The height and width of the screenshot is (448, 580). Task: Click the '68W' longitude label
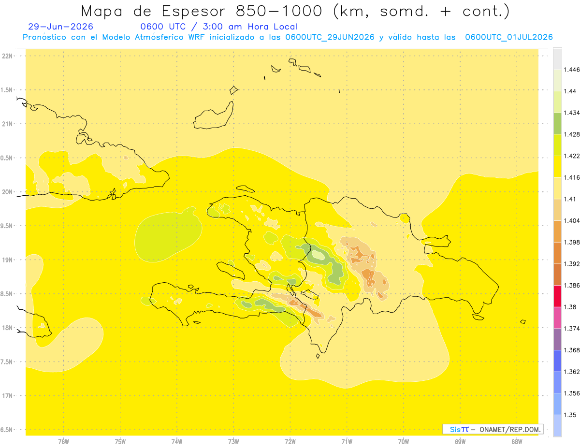[516, 441]
